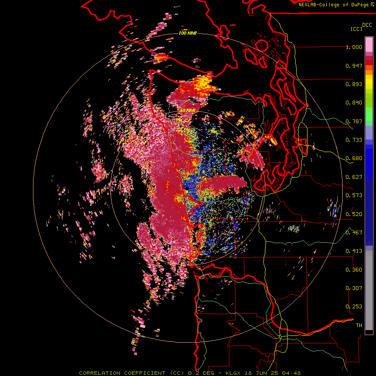Click the 0.947 legend value

pyautogui.click(x=354, y=66)
